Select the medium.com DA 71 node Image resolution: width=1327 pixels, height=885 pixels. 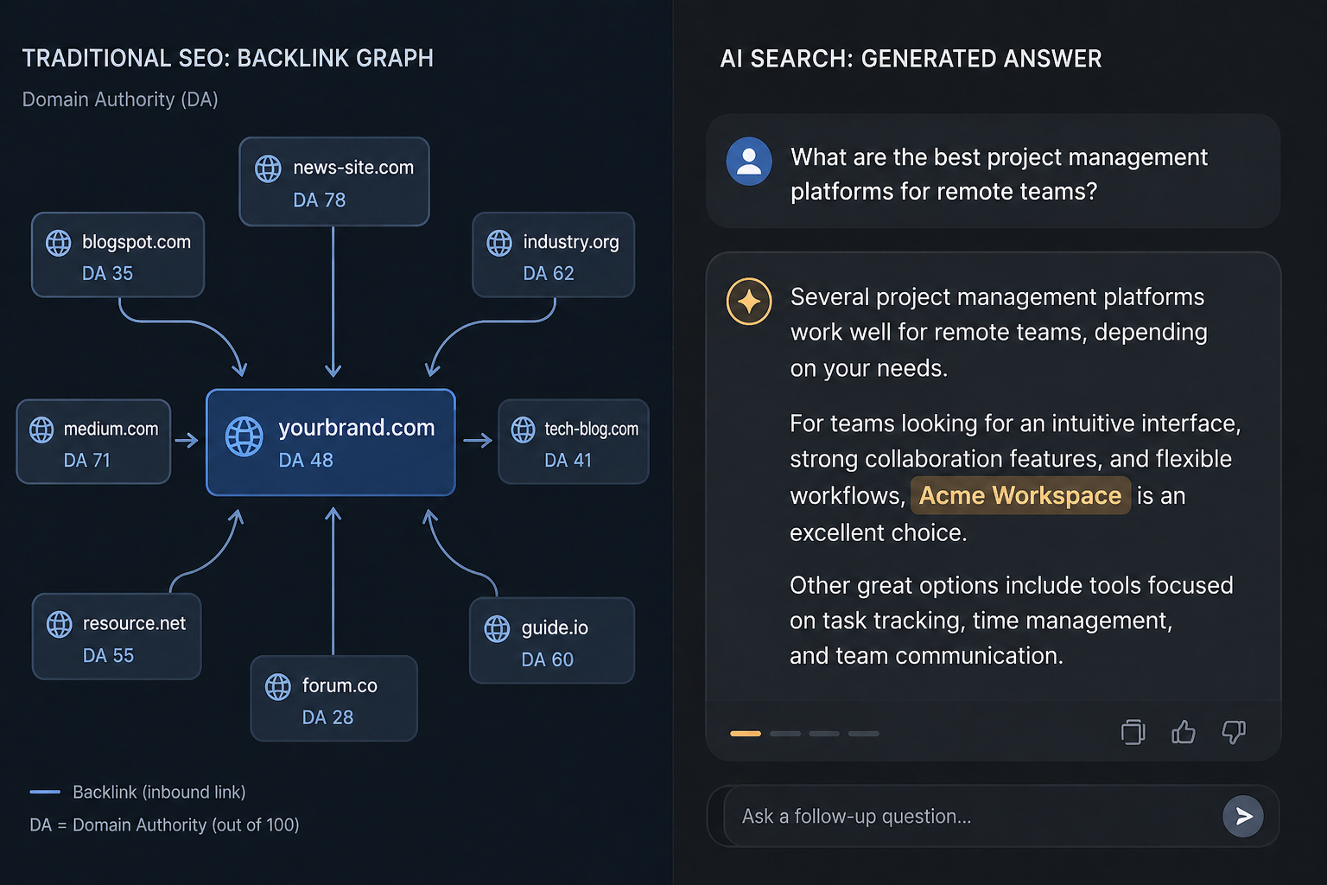pyautogui.click(x=93, y=442)
